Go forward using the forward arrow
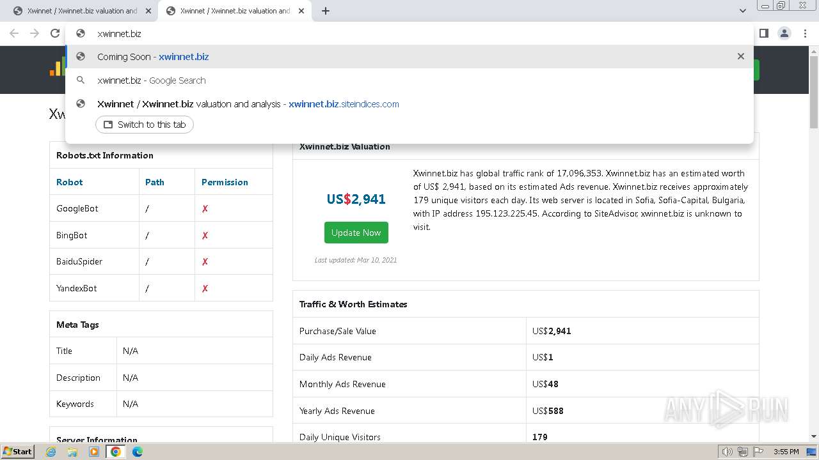 tap(35, 33)
